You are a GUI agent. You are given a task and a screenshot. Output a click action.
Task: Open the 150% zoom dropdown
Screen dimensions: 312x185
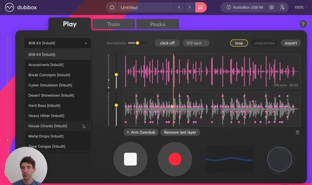300,7
